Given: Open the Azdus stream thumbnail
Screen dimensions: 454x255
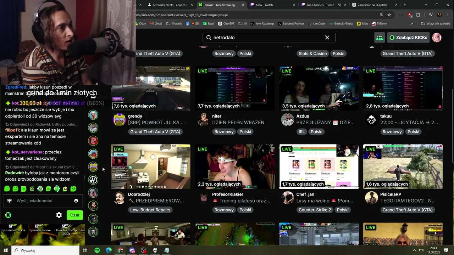Looking at the screenshot, I should [319, 88].
